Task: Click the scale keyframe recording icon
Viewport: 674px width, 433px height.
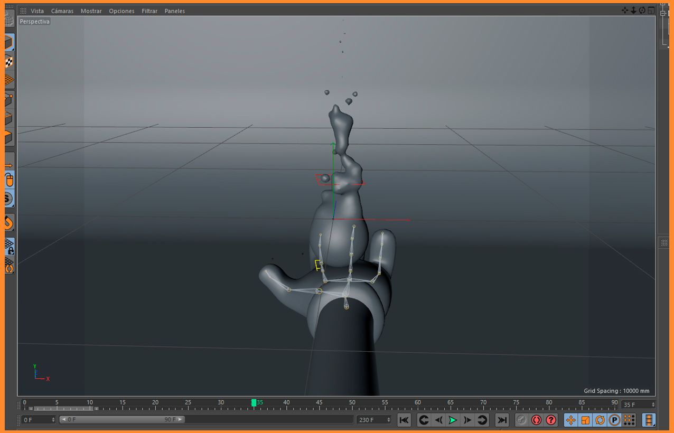Action: tap(585, 420)
